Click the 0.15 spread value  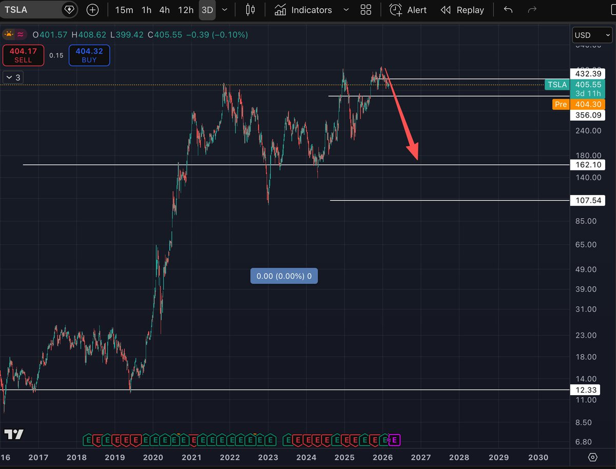56,55
